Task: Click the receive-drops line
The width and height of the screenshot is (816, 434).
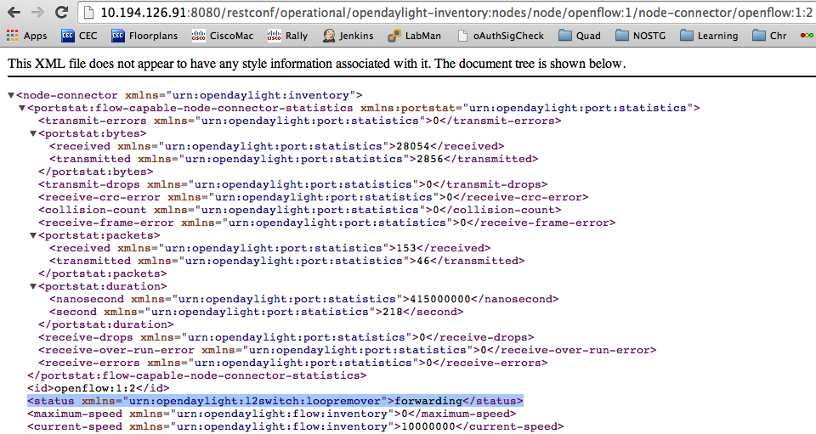Action: [x=286, y=337]
